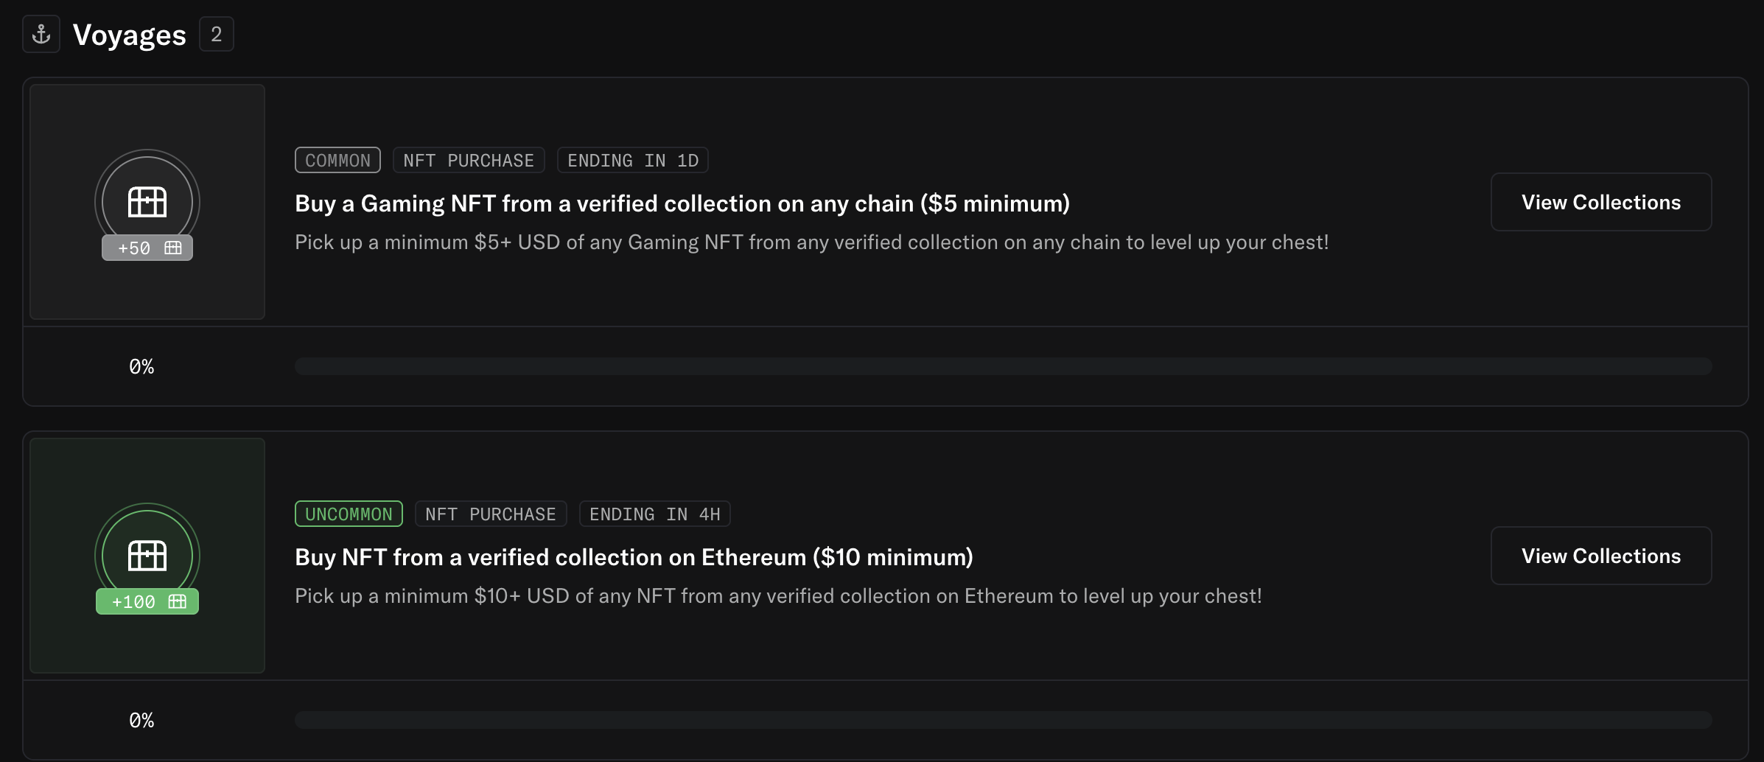
Task: Click the Voyages section heading
Action: [x=130, y=35]
